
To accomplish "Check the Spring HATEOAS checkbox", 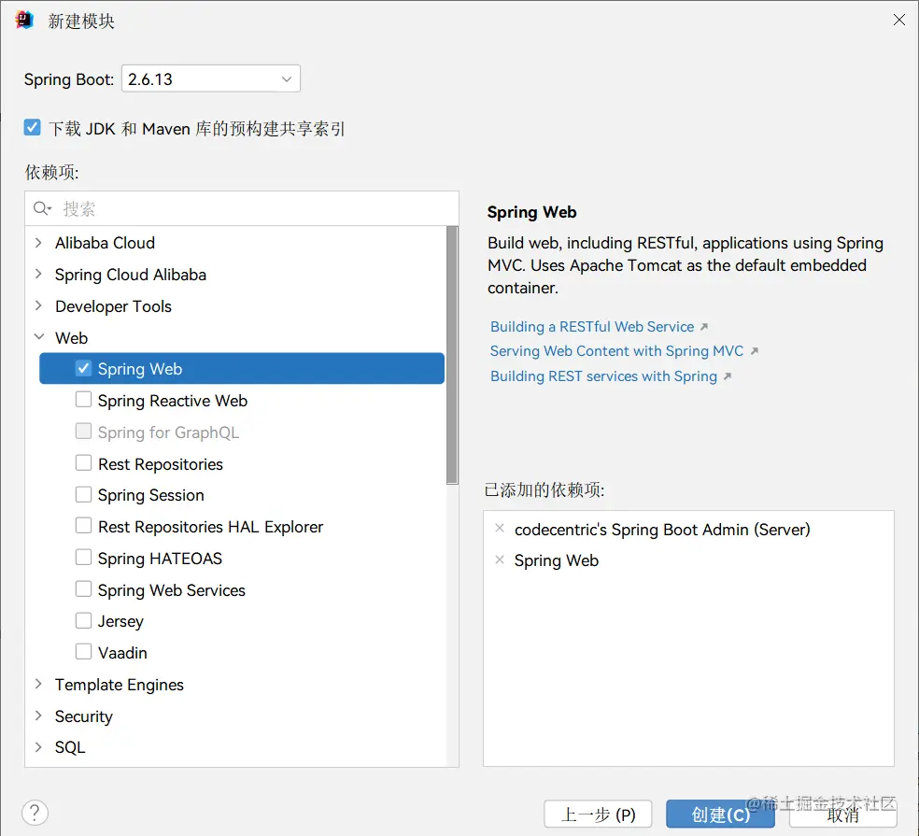I will pos(83,558).
